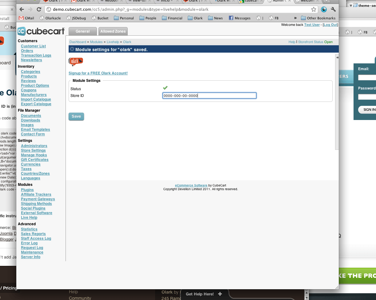The height and width of the screenshot is (300, 376).
Task: Click the CubeCart logo
Action: pos(41,31)
